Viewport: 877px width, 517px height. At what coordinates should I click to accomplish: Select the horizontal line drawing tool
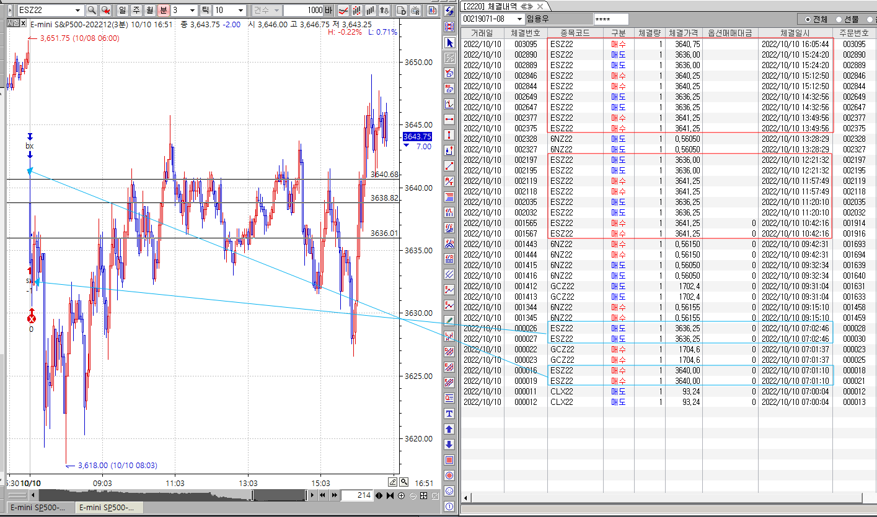pyautogui.click(x=449, y=119)
